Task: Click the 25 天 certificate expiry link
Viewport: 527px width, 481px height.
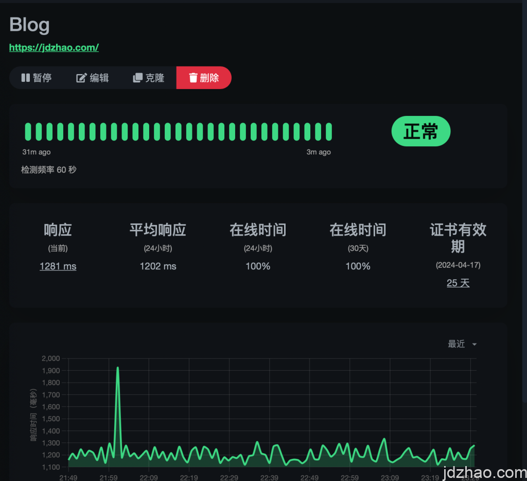Action: pos(458,283)
